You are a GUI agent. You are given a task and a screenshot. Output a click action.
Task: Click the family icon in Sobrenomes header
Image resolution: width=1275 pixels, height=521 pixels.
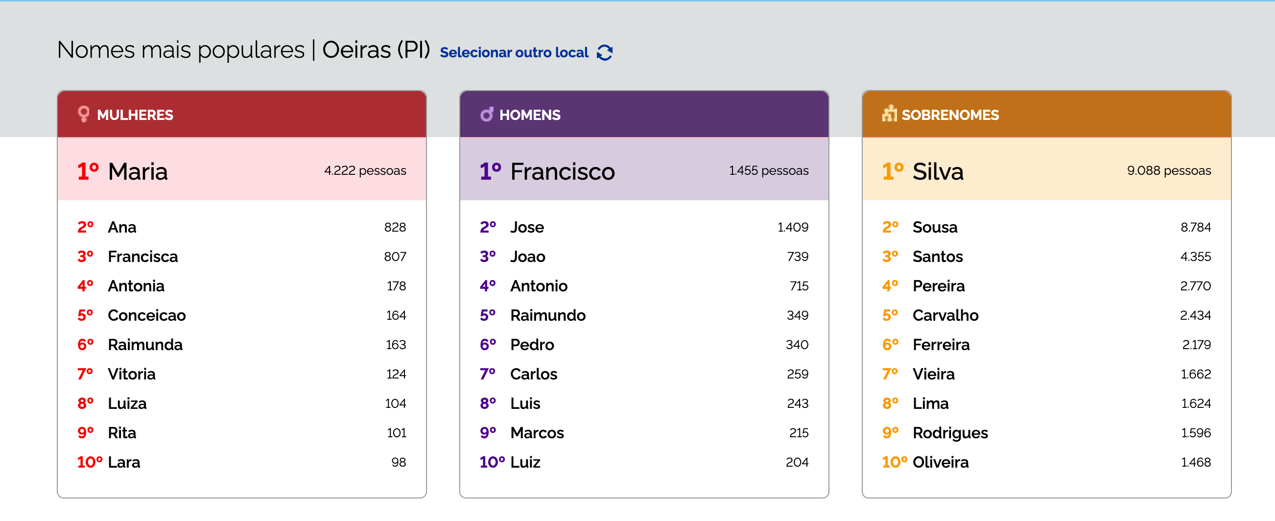[889, 114]
